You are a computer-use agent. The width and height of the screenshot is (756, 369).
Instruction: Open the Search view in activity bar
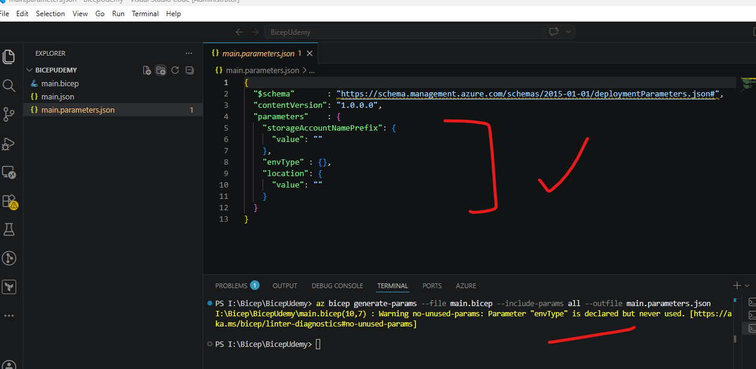point(9,86)
